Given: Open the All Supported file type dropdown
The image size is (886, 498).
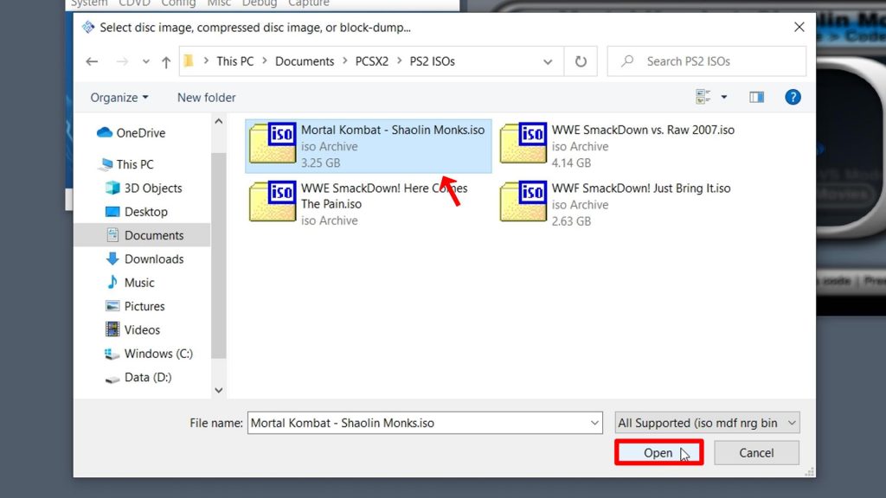Looking at the screenshot, I should [706, 422].
